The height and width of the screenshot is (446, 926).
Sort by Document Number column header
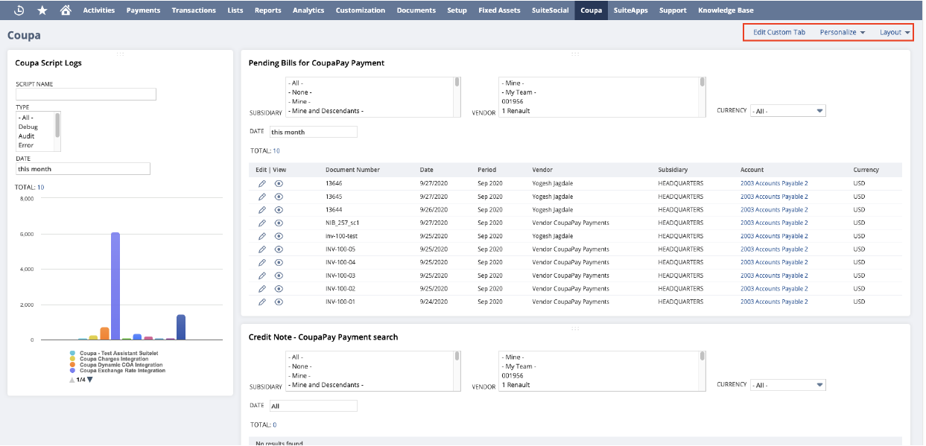pos(352,170)
